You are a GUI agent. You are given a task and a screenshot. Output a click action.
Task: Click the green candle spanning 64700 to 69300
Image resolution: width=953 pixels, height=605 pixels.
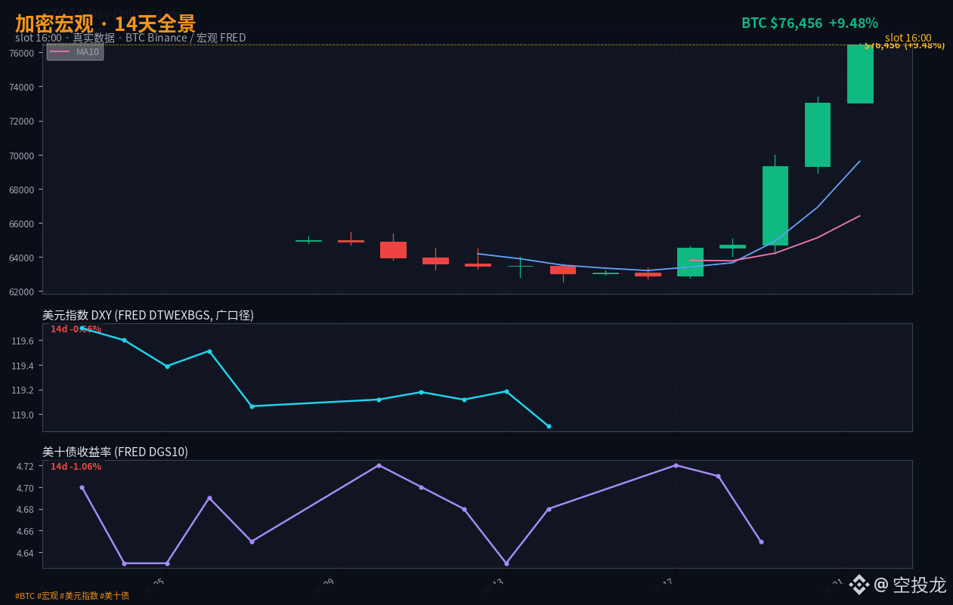pyautogui.click(x=775, y=205)
